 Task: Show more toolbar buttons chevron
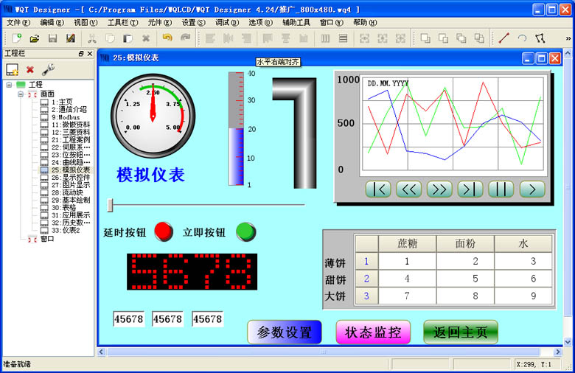pyautogui.click(x=568, y=38)
